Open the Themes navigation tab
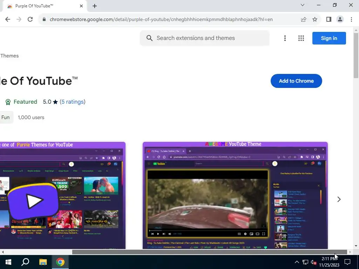The height and width of the screenshot is (269, 359). click(9, 56)
